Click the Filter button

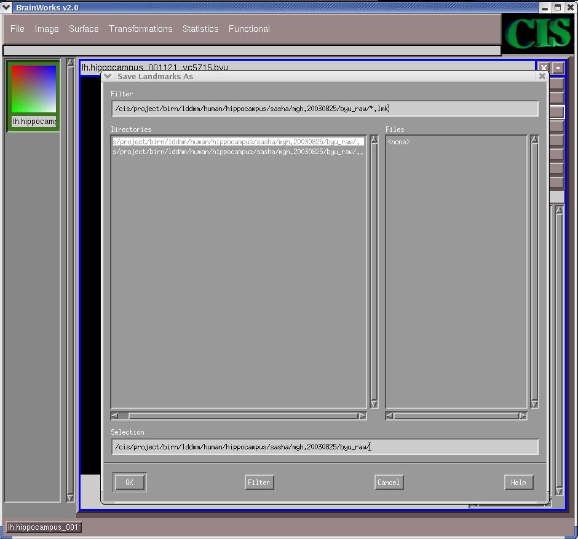259,483
